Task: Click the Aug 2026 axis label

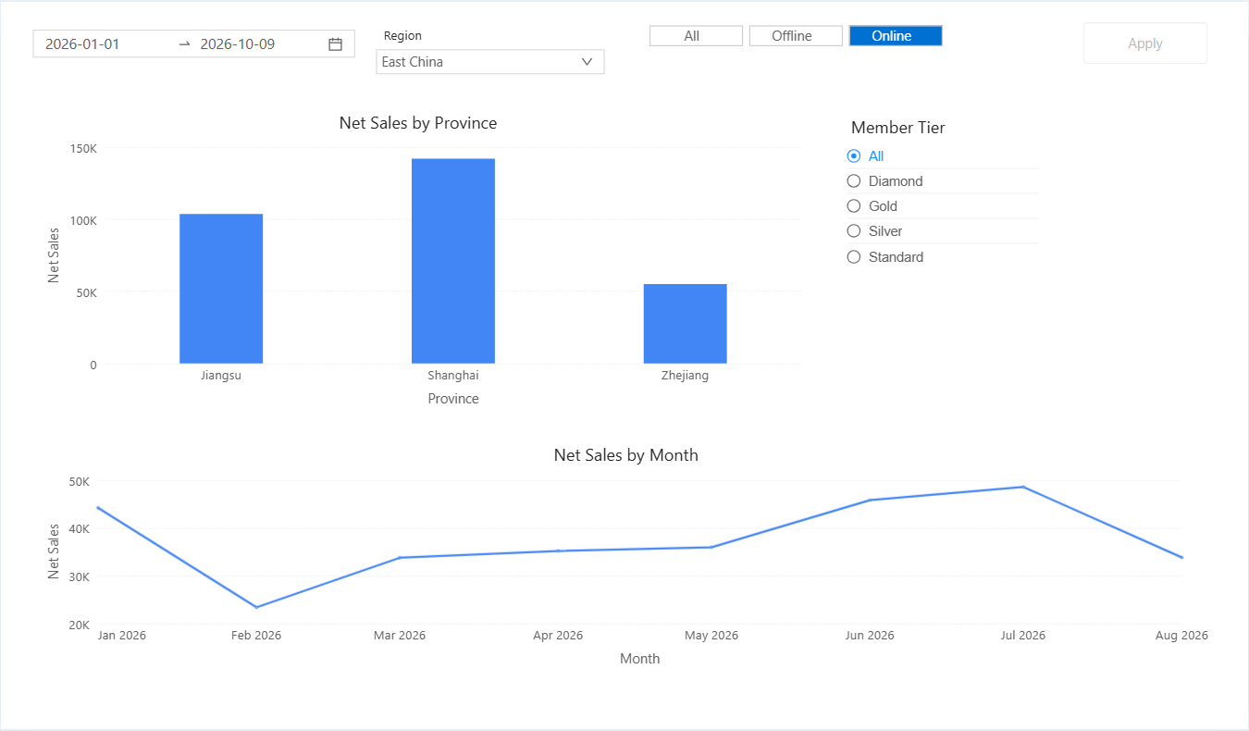Action: [1182, 636]
